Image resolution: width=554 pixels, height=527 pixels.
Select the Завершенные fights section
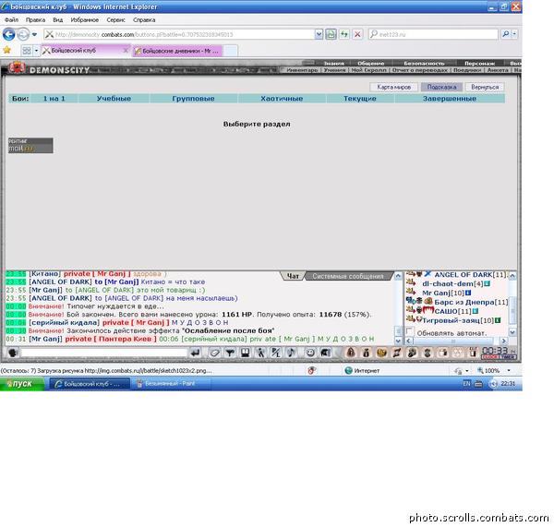pyautogui.click(x=450, y=99)
